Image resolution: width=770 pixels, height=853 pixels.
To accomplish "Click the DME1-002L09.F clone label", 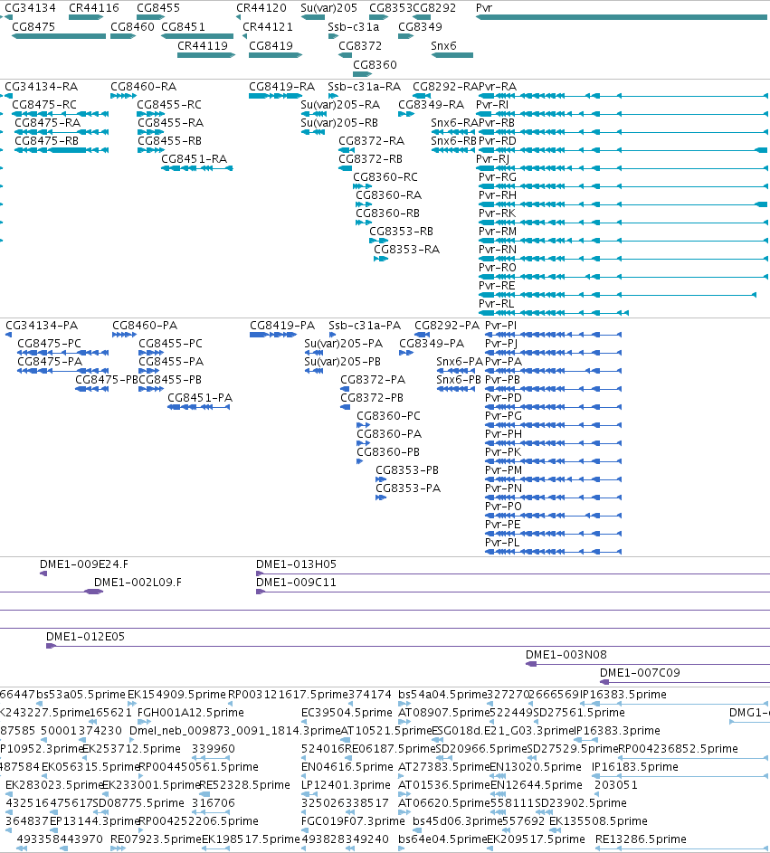I will (138, 583).
